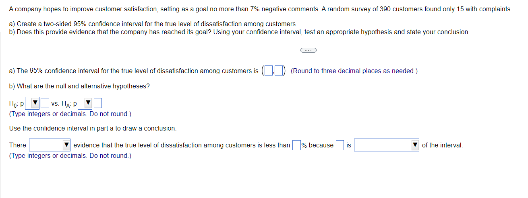Click the 'Round to three decimal places' hint
The width and height of the screenshot is (528, 198).
[x=354, y=71]
